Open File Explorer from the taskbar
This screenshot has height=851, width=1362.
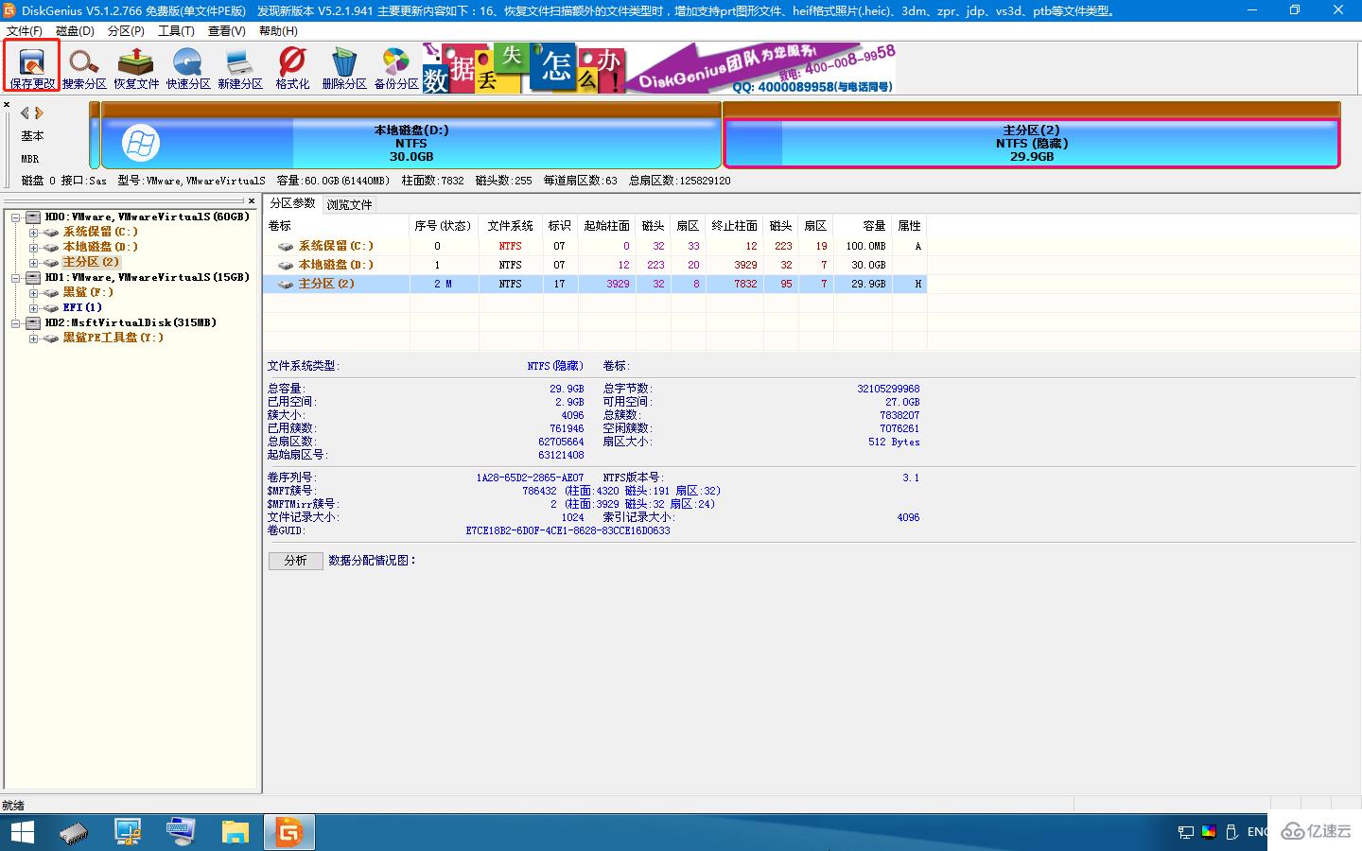tap(235, 832)
